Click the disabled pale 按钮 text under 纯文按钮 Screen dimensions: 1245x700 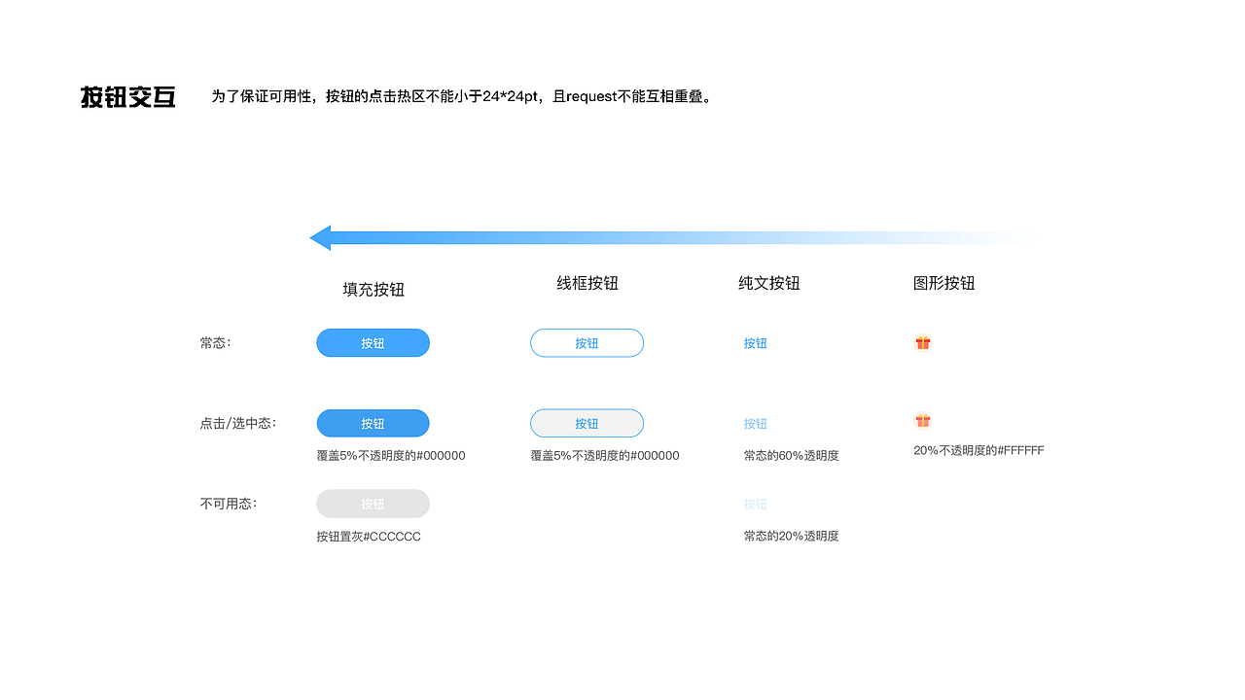756,504
